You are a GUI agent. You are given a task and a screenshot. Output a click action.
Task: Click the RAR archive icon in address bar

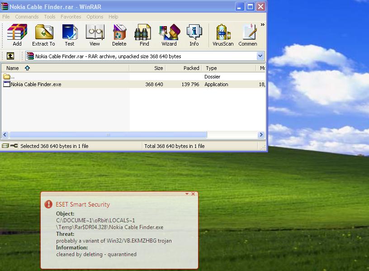30,56
